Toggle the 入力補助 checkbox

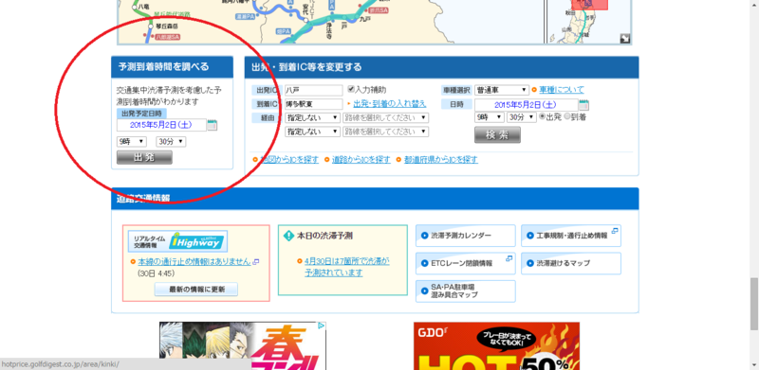pyautogui.click(x=351, y=89)
